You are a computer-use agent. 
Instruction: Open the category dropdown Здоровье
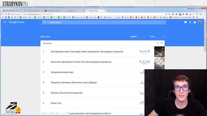137,36
